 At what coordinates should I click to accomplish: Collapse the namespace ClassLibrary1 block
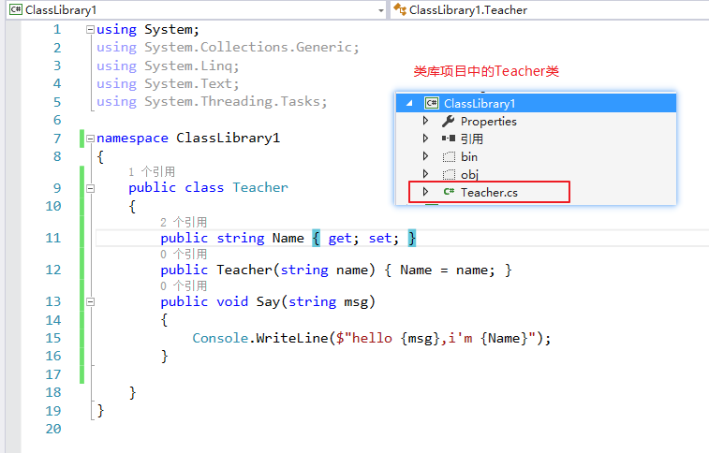(90, 139)
